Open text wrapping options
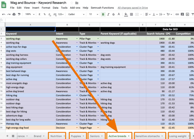Viewport: 194px width, 139px height. (162, 14)
